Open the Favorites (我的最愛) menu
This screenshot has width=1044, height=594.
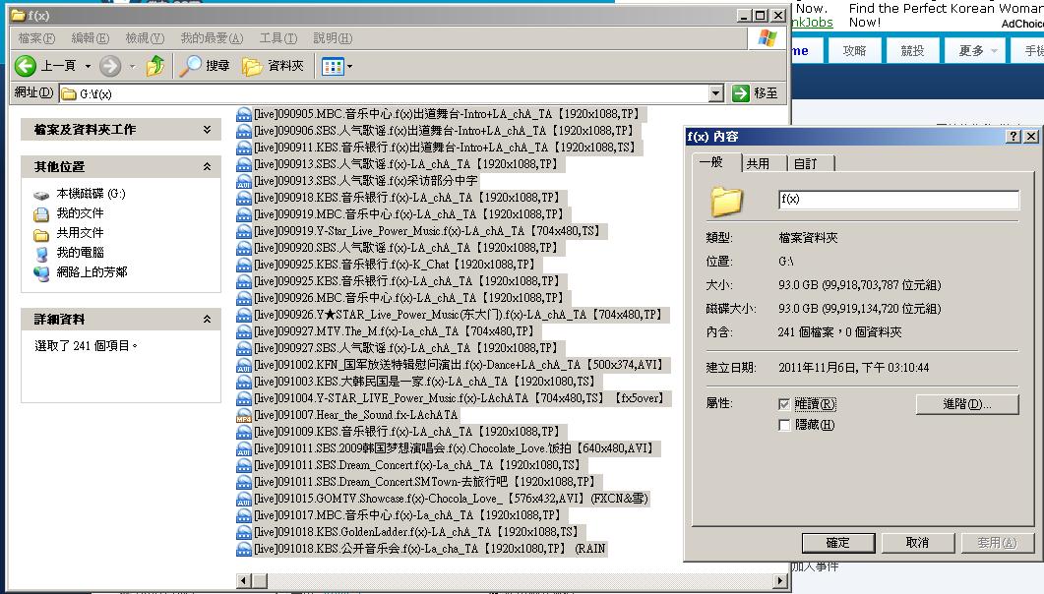pos(212,38)
